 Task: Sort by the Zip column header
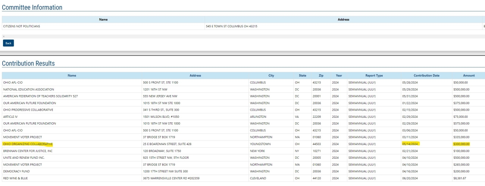(321, 75)
